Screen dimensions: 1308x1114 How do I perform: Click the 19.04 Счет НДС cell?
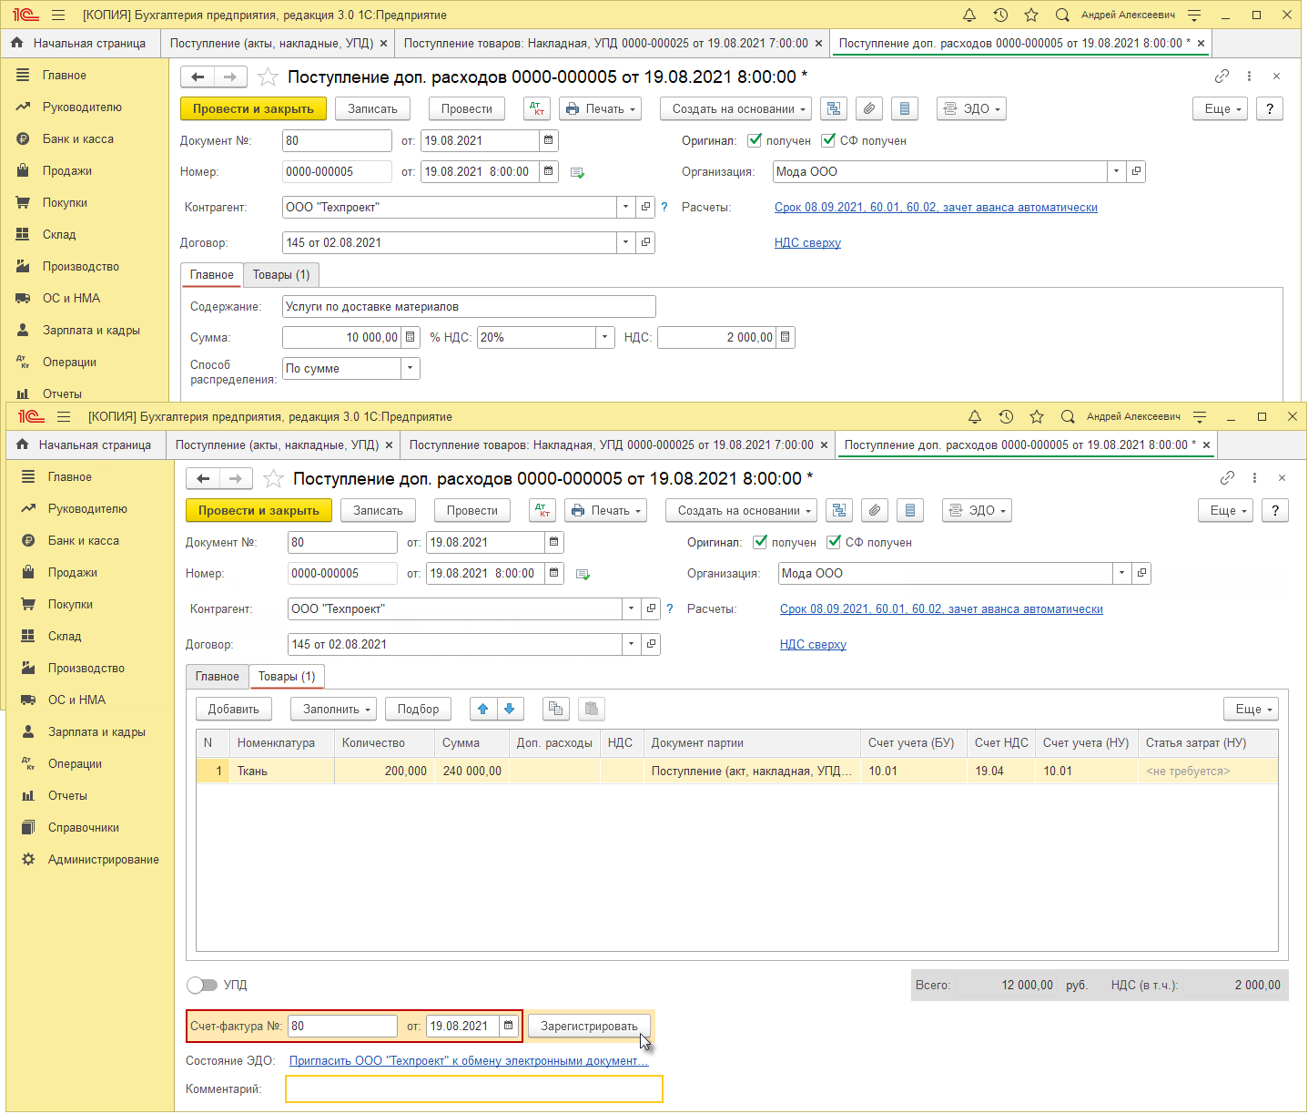pyautogui.click(x=1000, y=771)
